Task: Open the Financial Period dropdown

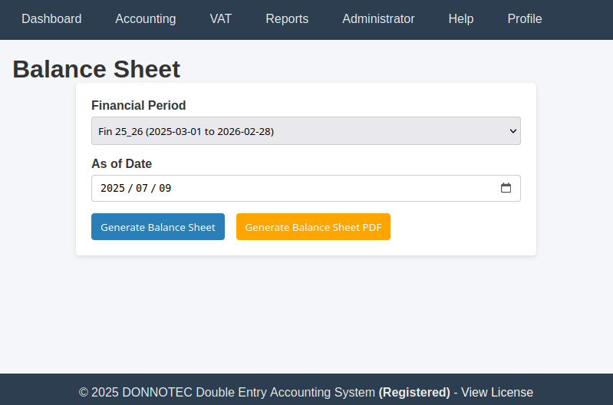Action: pyautogui.click(x=305, y=131)
